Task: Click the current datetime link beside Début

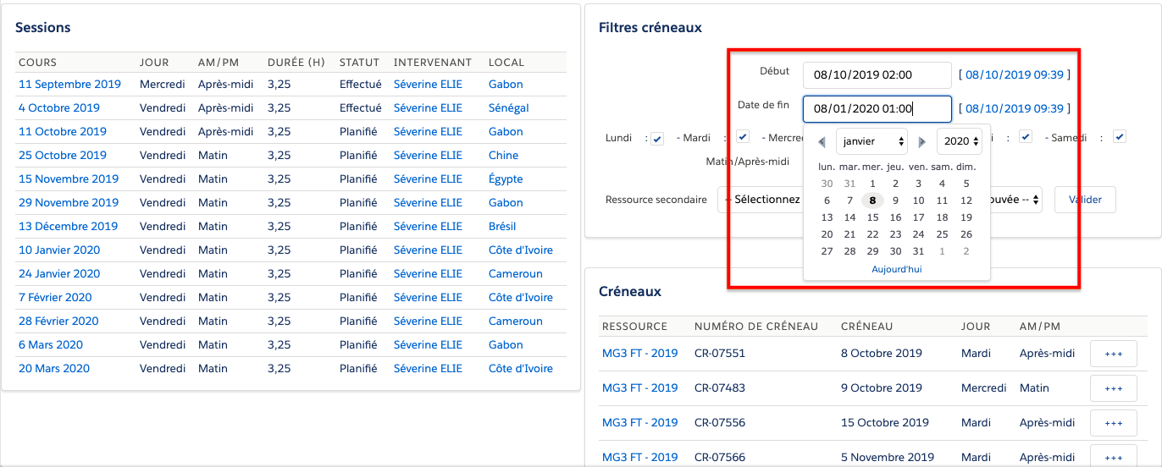Action: point(1014,74)
